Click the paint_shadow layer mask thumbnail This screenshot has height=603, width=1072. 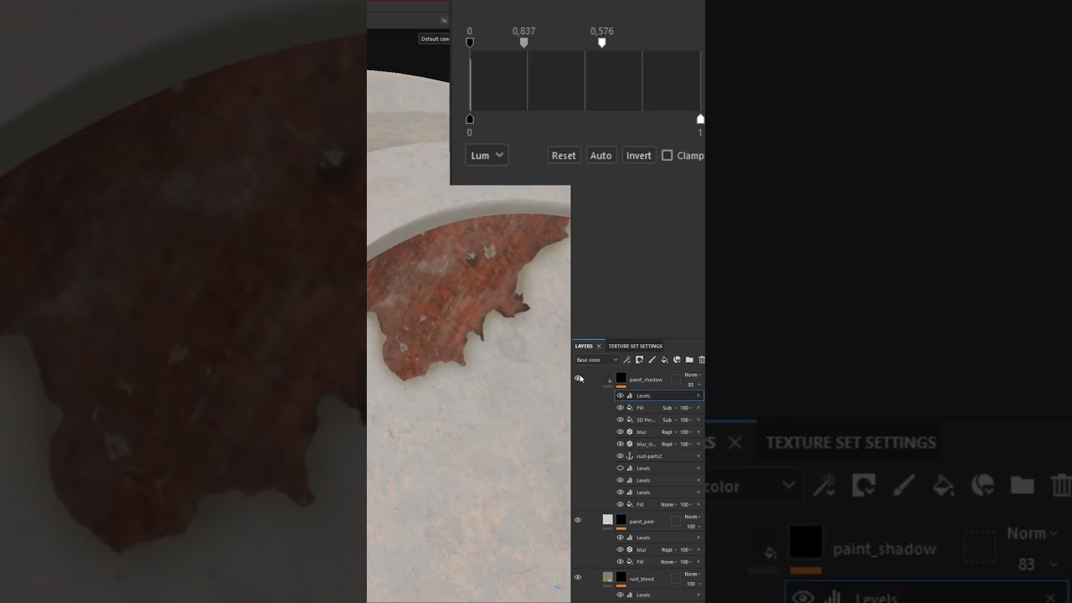coord(621,378)
